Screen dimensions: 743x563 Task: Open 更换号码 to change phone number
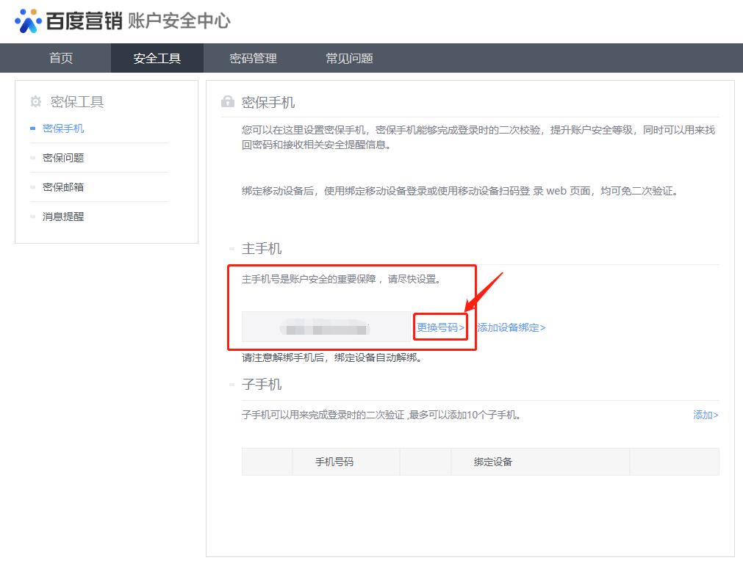[x=439, y=326]
